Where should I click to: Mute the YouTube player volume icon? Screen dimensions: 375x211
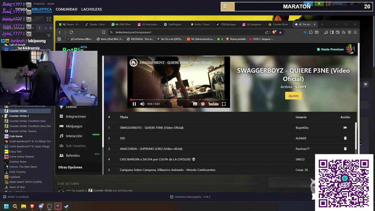click(142, 104)
